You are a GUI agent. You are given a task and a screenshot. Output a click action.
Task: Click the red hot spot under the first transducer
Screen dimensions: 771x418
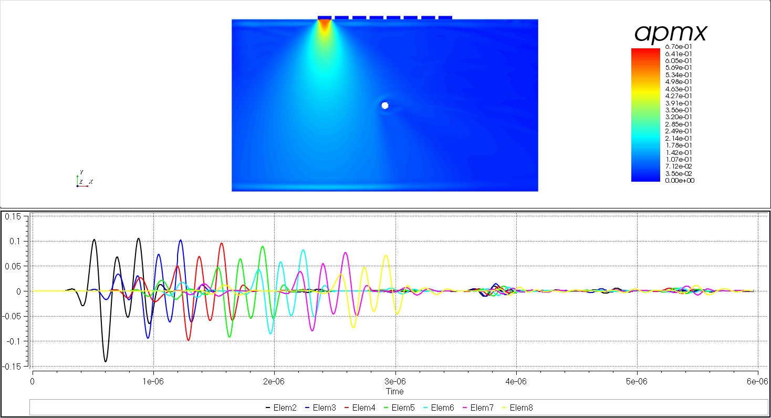[x=325, y=25]
